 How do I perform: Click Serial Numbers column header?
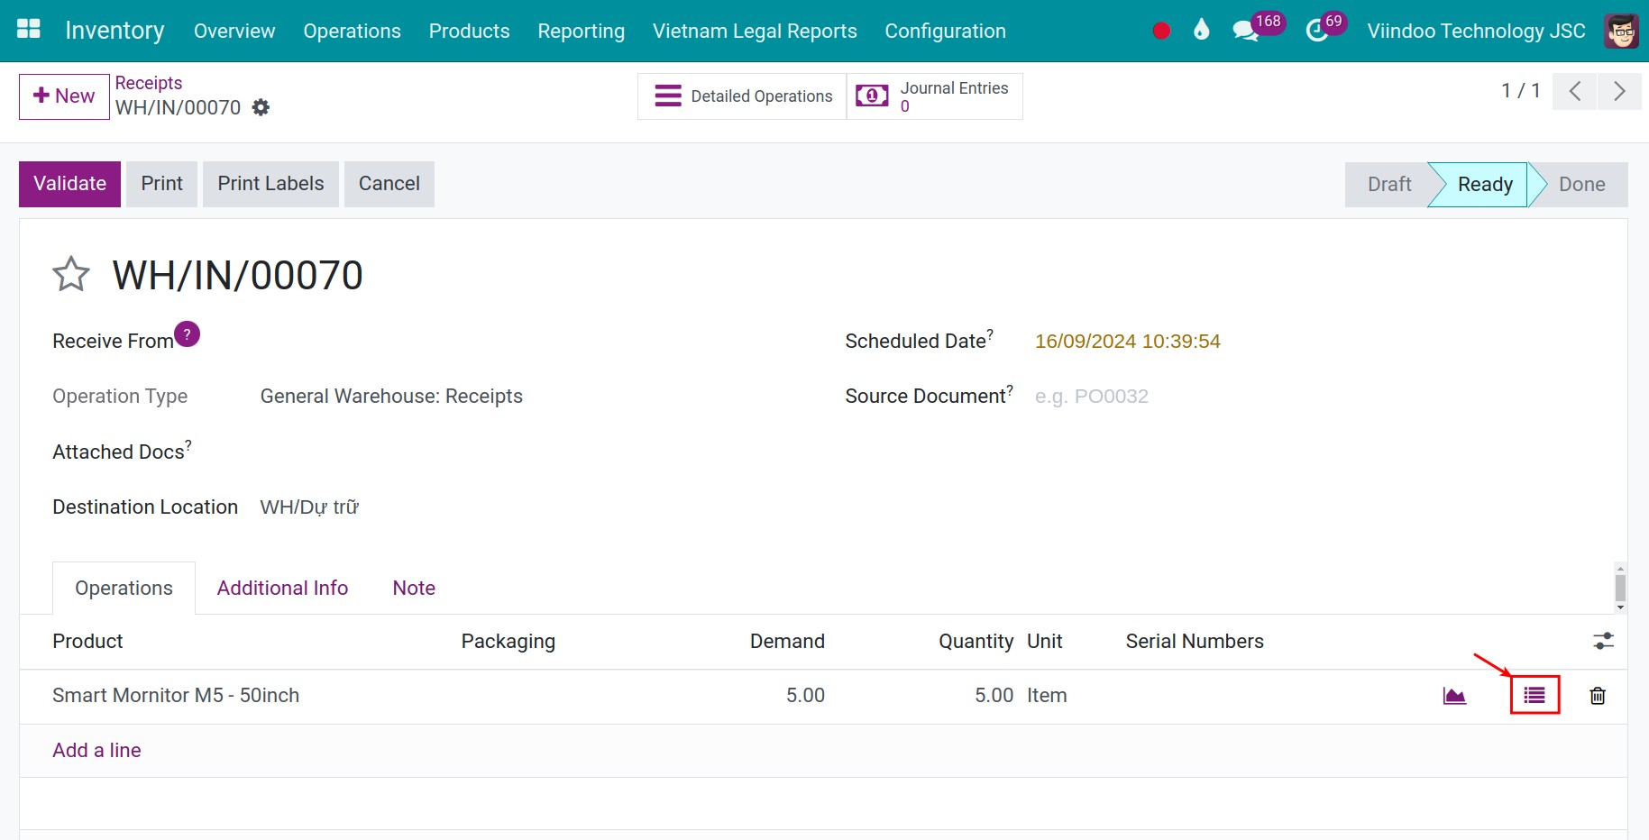click(1195, 641)
